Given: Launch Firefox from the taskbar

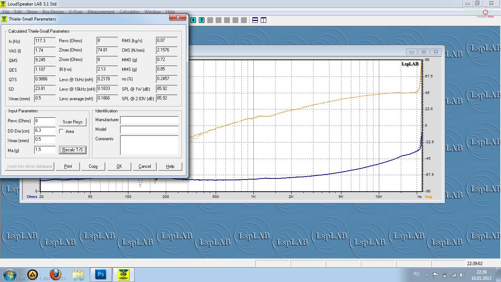Looking at the screenshot, I should click(x=55, y=275).
